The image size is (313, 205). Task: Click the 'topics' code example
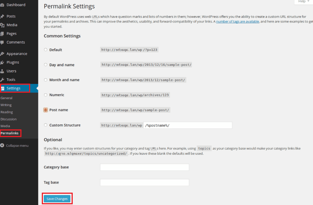pyautogui.click(x=204, y=149)
